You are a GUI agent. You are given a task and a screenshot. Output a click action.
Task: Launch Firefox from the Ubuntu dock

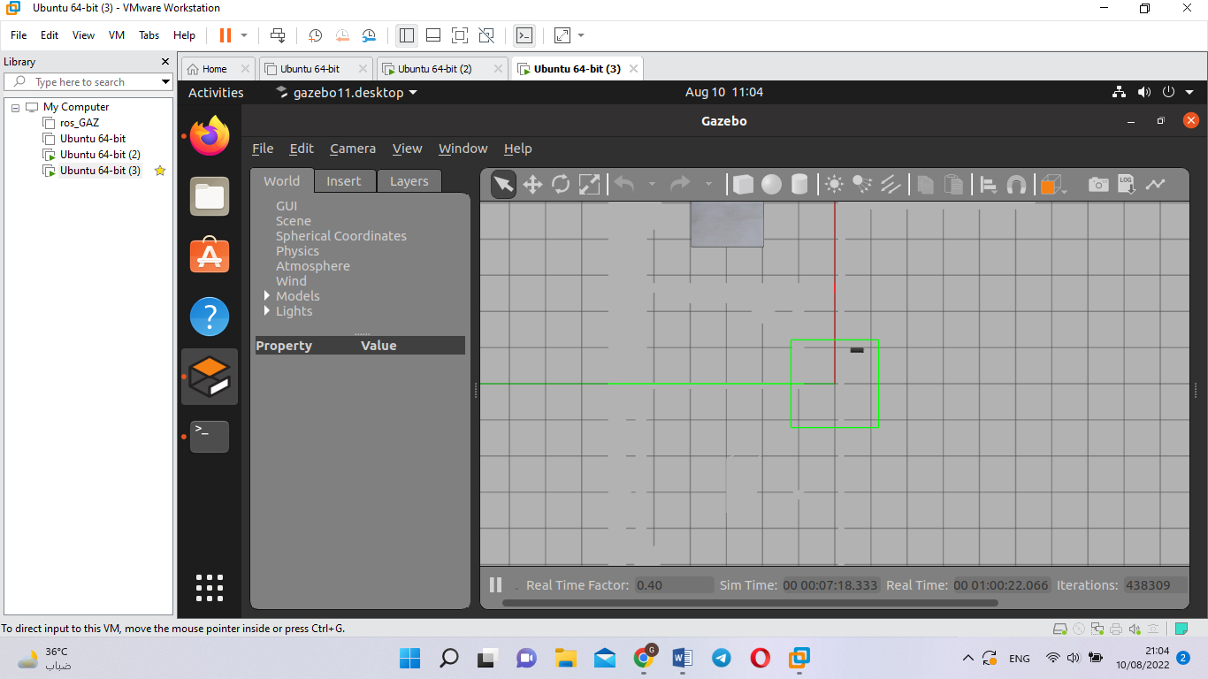coord(210,136)
